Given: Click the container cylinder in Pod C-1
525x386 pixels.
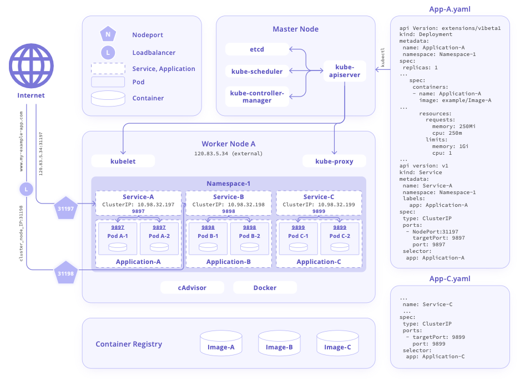Looking at the screenshot, I should click(x=299, y=247).
